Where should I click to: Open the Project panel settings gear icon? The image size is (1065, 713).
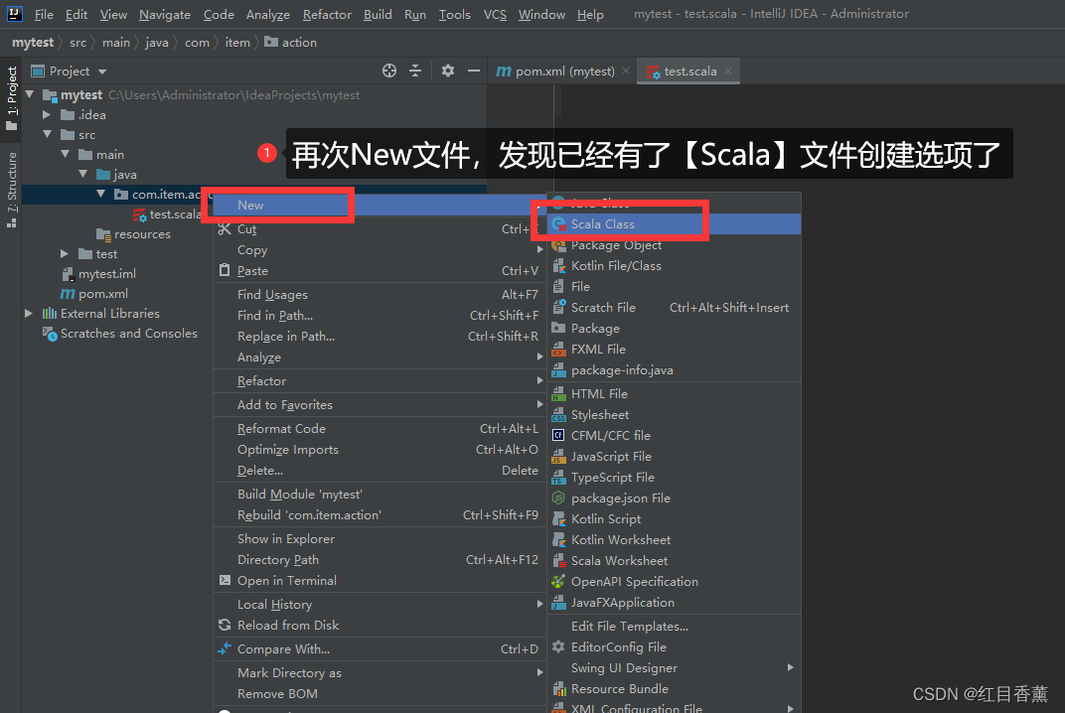[x=447, y=71]
